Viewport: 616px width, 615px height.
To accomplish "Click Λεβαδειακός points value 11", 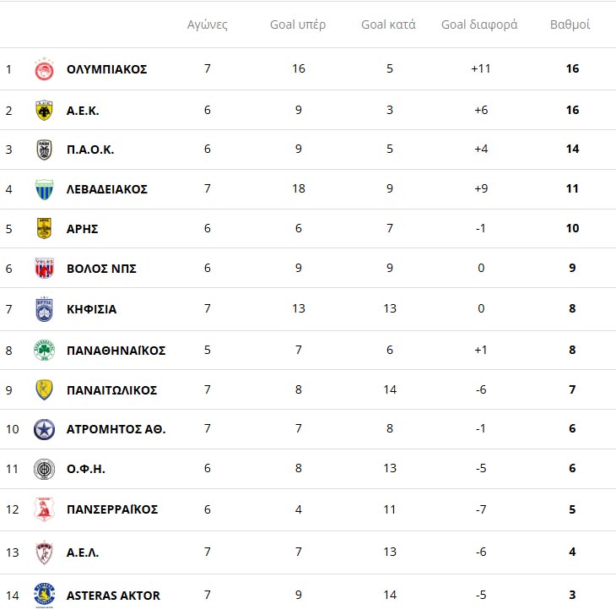I will pyautogui.click(x=572, y=189).
